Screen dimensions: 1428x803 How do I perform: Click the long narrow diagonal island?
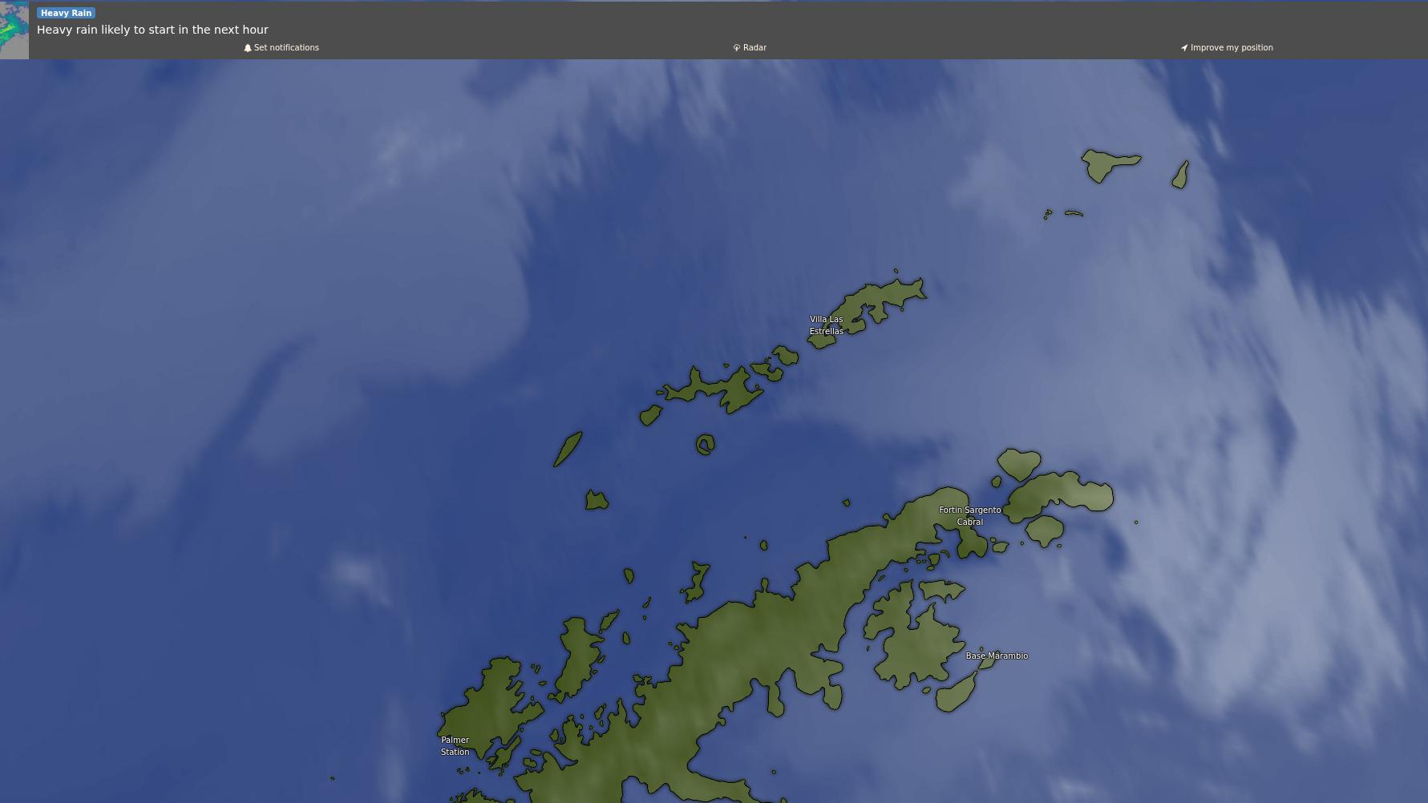pos(568,449)
